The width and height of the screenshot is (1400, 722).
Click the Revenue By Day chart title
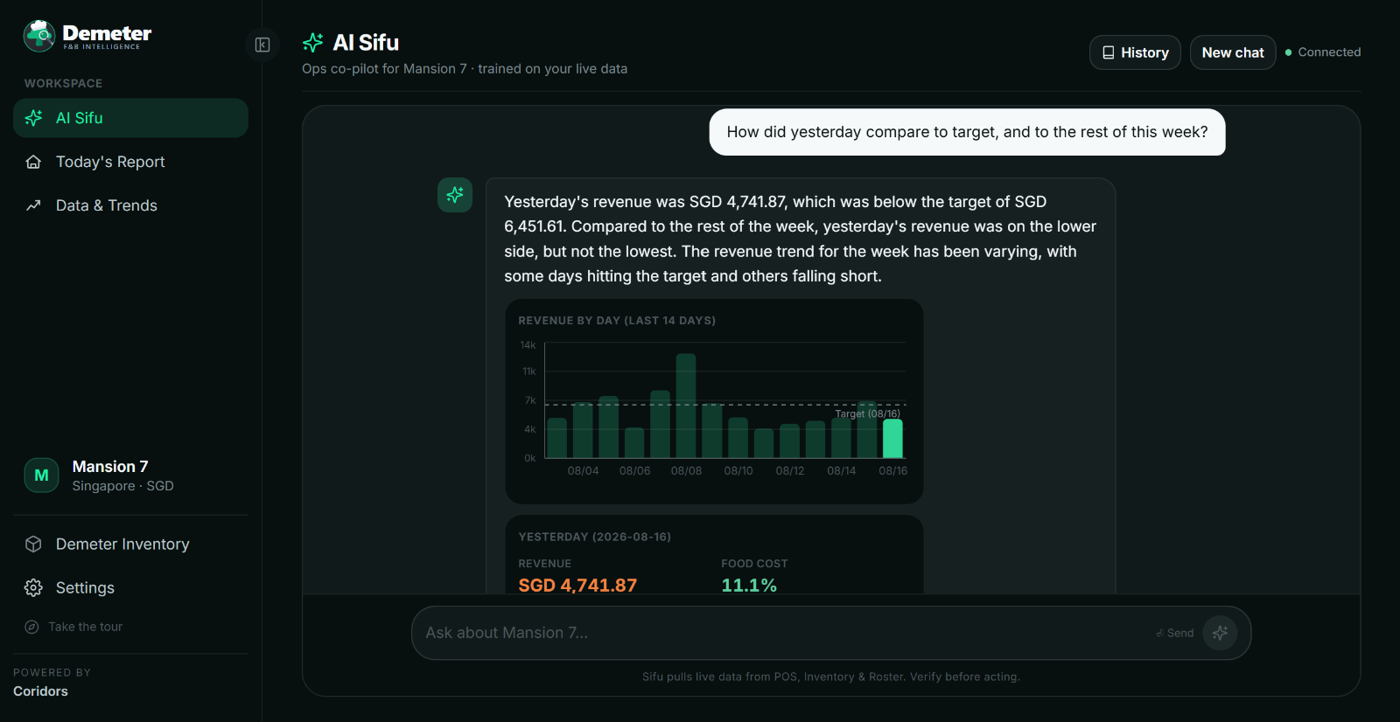click(x=617, y=321)
